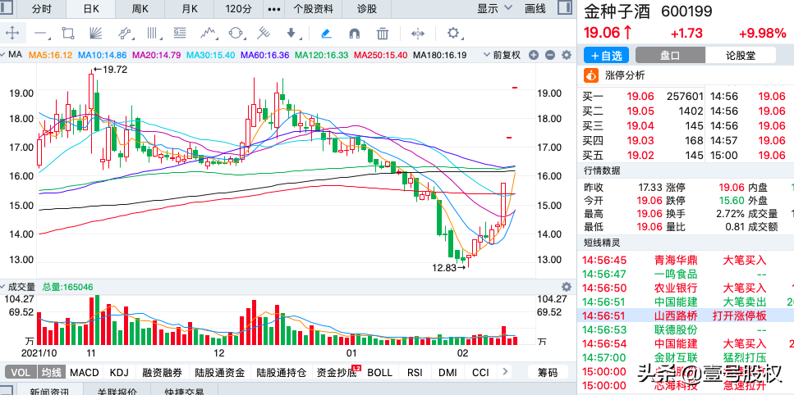Toggle 均线 on volume panel
The width and height of the screenshot is (794, 395).
tap(51, 373)
